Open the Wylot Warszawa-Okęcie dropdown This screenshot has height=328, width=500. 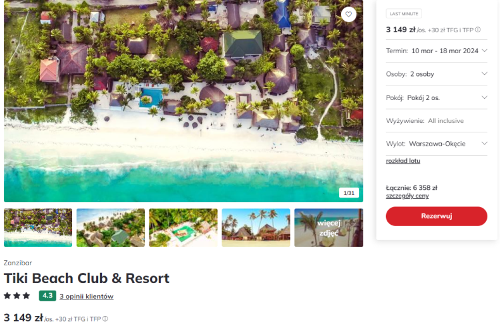[x=437, y=144]
